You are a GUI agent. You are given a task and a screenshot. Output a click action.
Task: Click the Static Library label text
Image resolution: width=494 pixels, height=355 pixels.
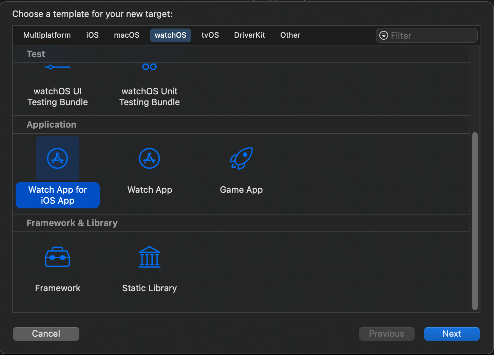coord(149,288)
